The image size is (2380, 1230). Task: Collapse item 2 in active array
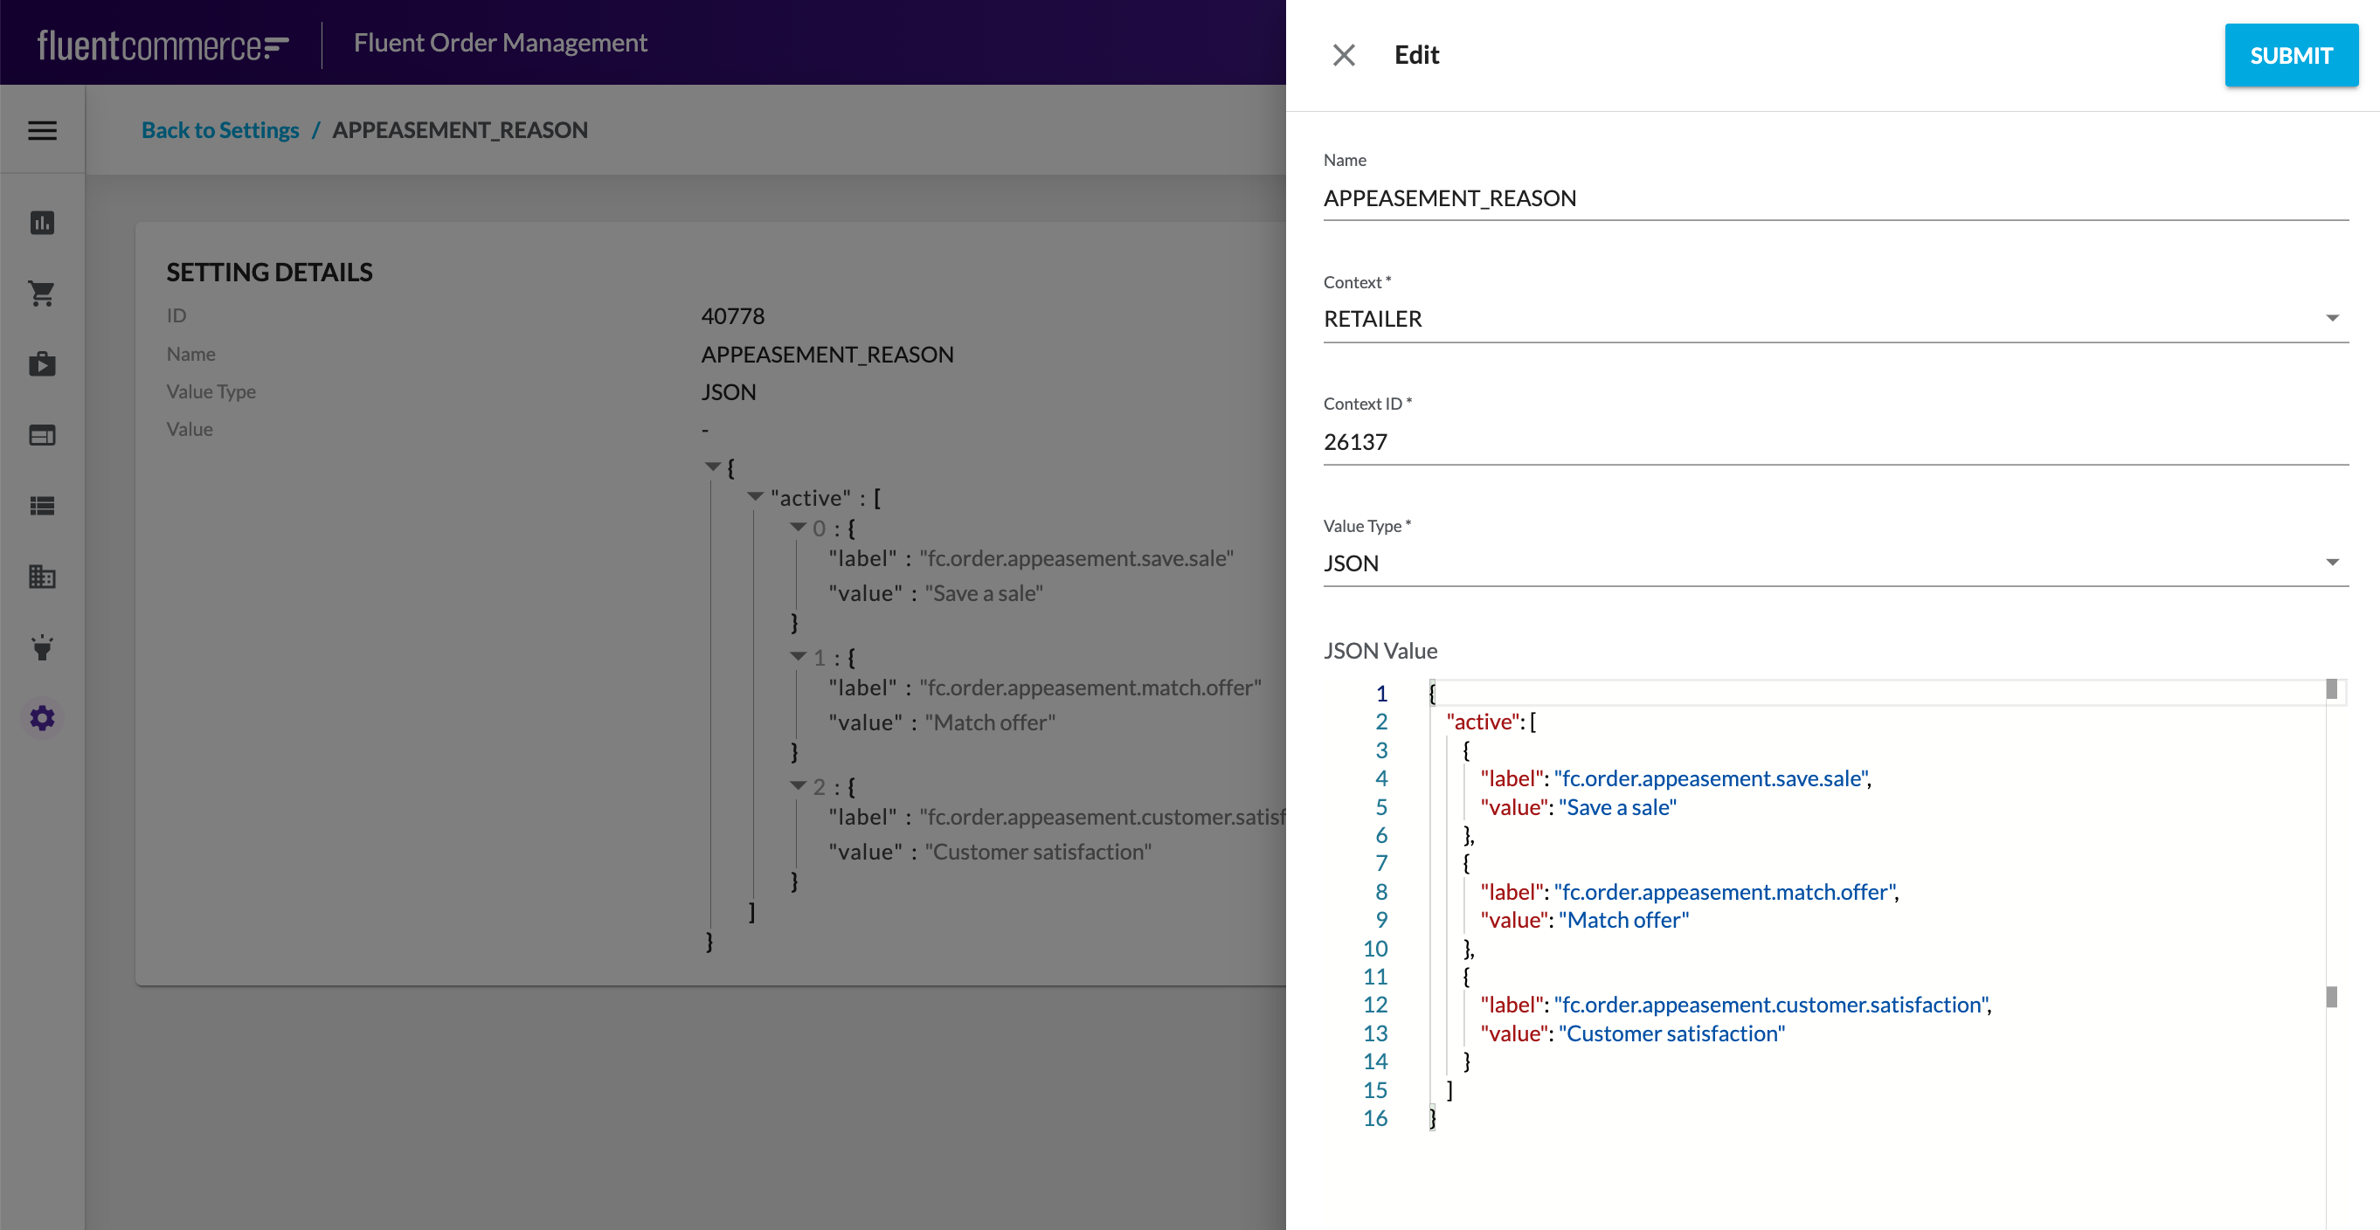pyautogui.click(x=799, y=786)
